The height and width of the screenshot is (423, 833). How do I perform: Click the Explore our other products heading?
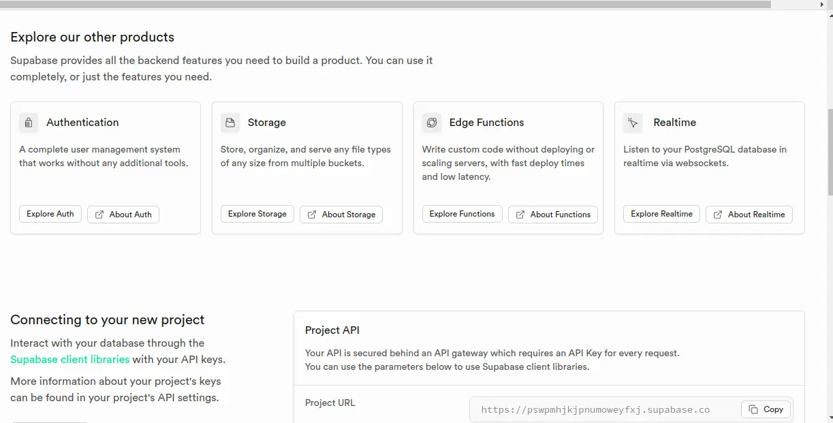pyautogui.click(x=93, y=37)
